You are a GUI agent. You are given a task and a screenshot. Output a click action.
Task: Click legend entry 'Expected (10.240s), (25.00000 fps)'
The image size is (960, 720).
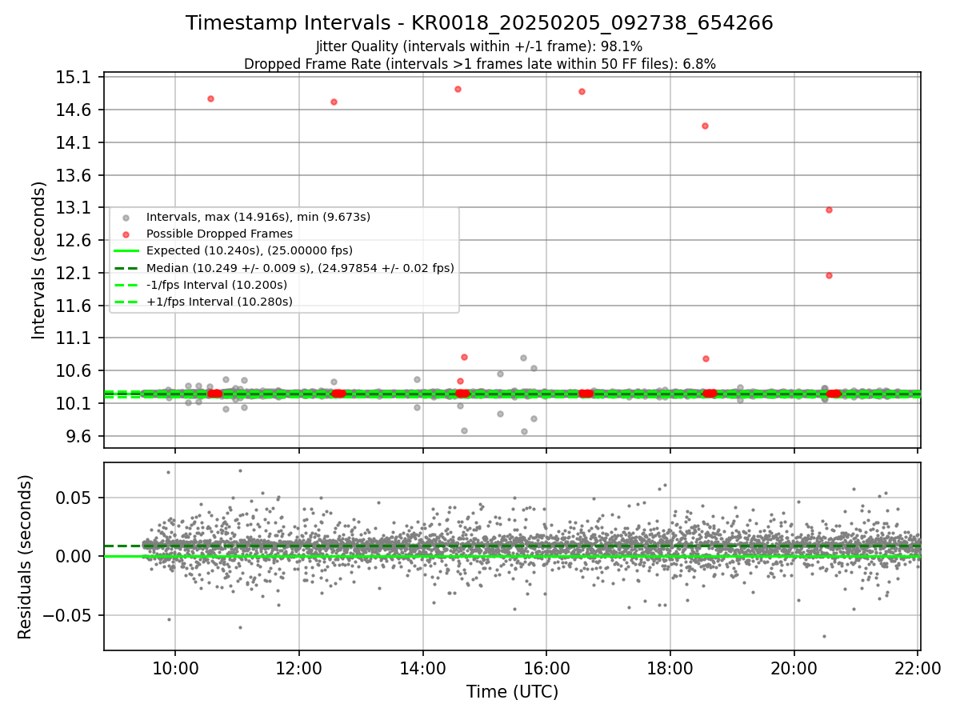tap(249, 250)
